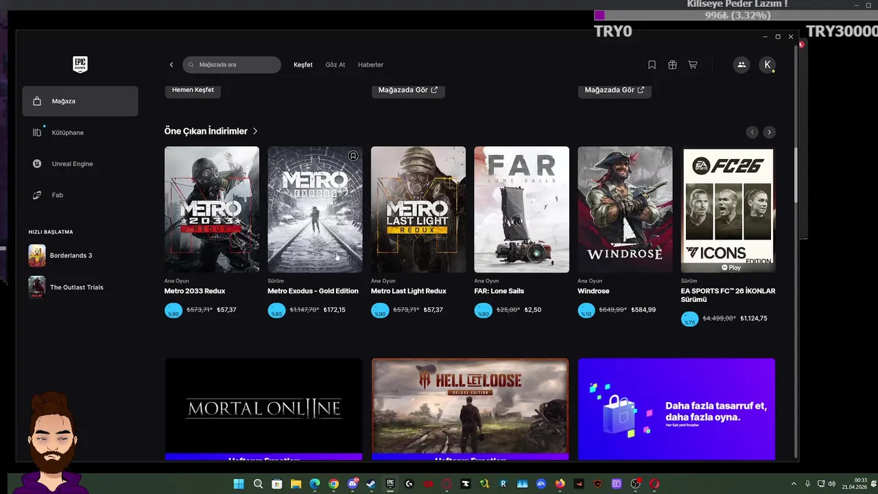Open Google Chrome from taskbar
Screen dimensions: 878x494
click(x=333, y=484)
